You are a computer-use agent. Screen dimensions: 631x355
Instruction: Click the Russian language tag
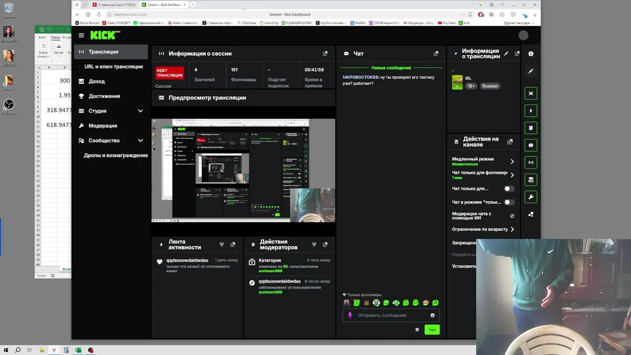click(x=490, y=86)
